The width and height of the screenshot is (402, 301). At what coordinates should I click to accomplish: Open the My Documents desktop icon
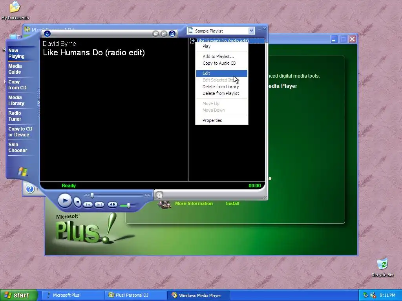coord(15,10)
